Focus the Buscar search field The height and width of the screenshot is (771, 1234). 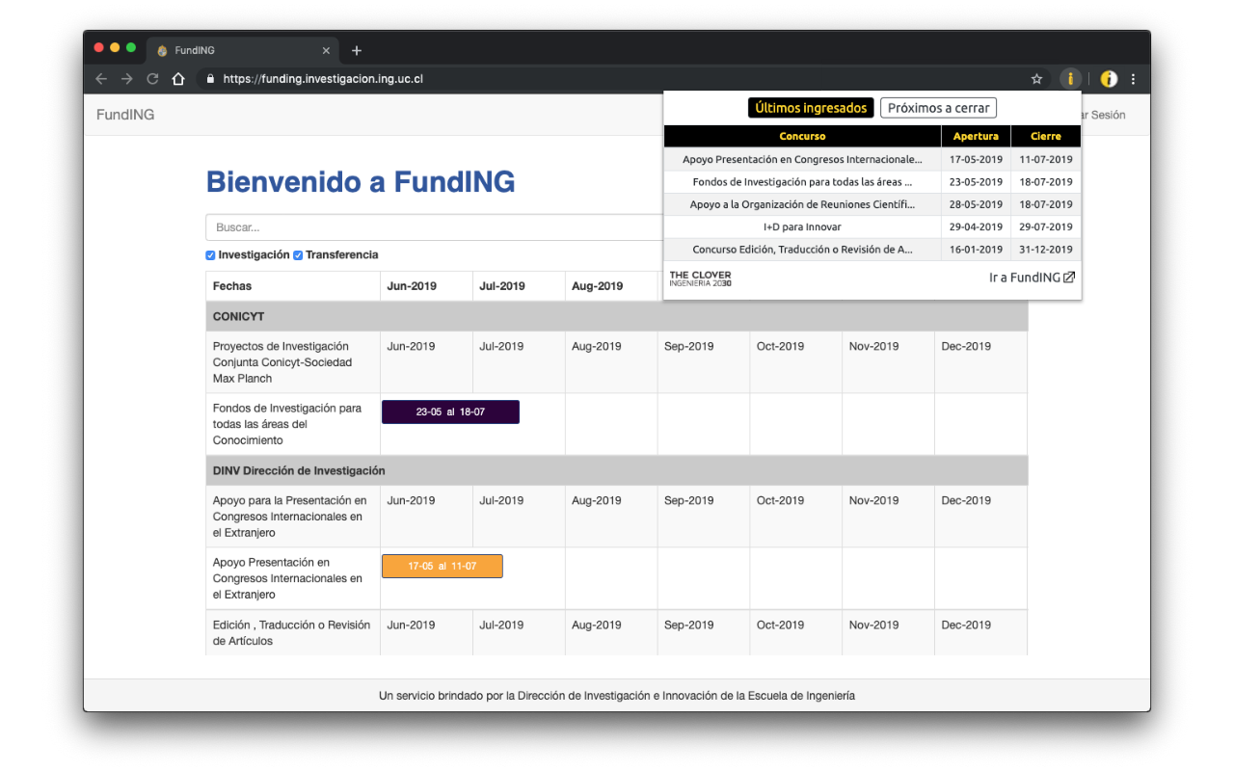pyautogui.click(x=434, y=227)
